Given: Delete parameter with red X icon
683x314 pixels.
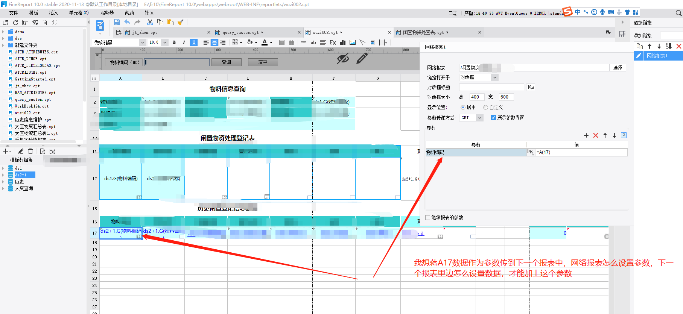Looking at the screenshot, I should [x=595, y=135].
